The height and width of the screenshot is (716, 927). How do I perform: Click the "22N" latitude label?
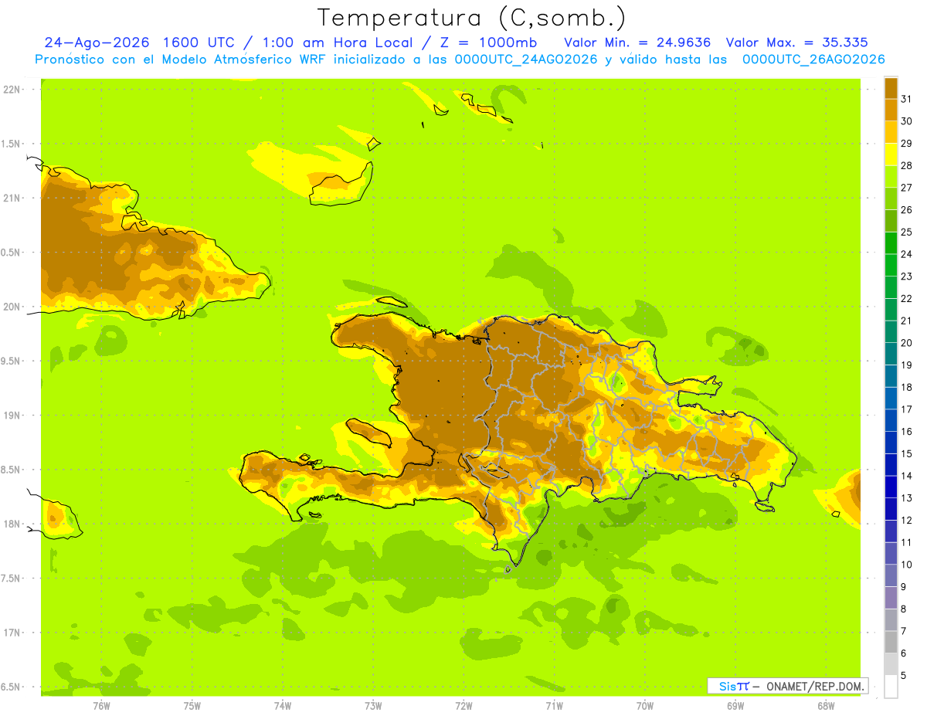tap(12, 89)
